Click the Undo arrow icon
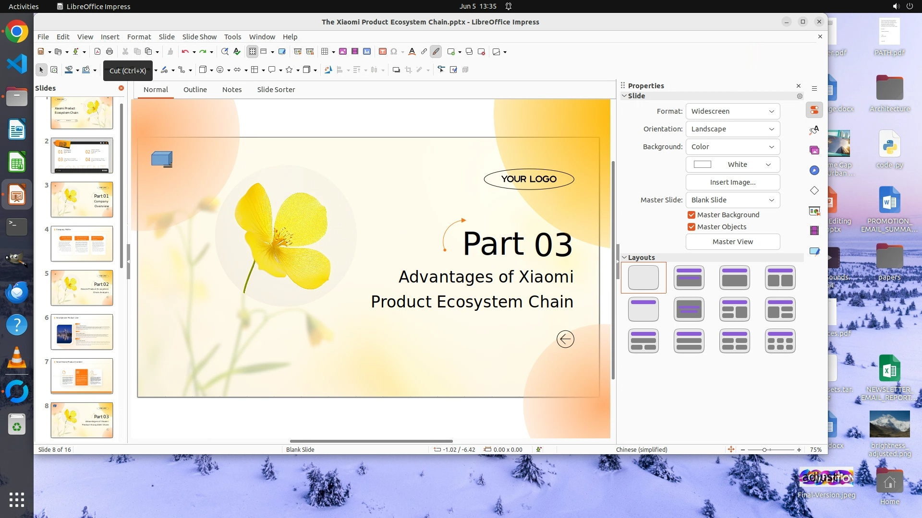 tap(185, 52)
